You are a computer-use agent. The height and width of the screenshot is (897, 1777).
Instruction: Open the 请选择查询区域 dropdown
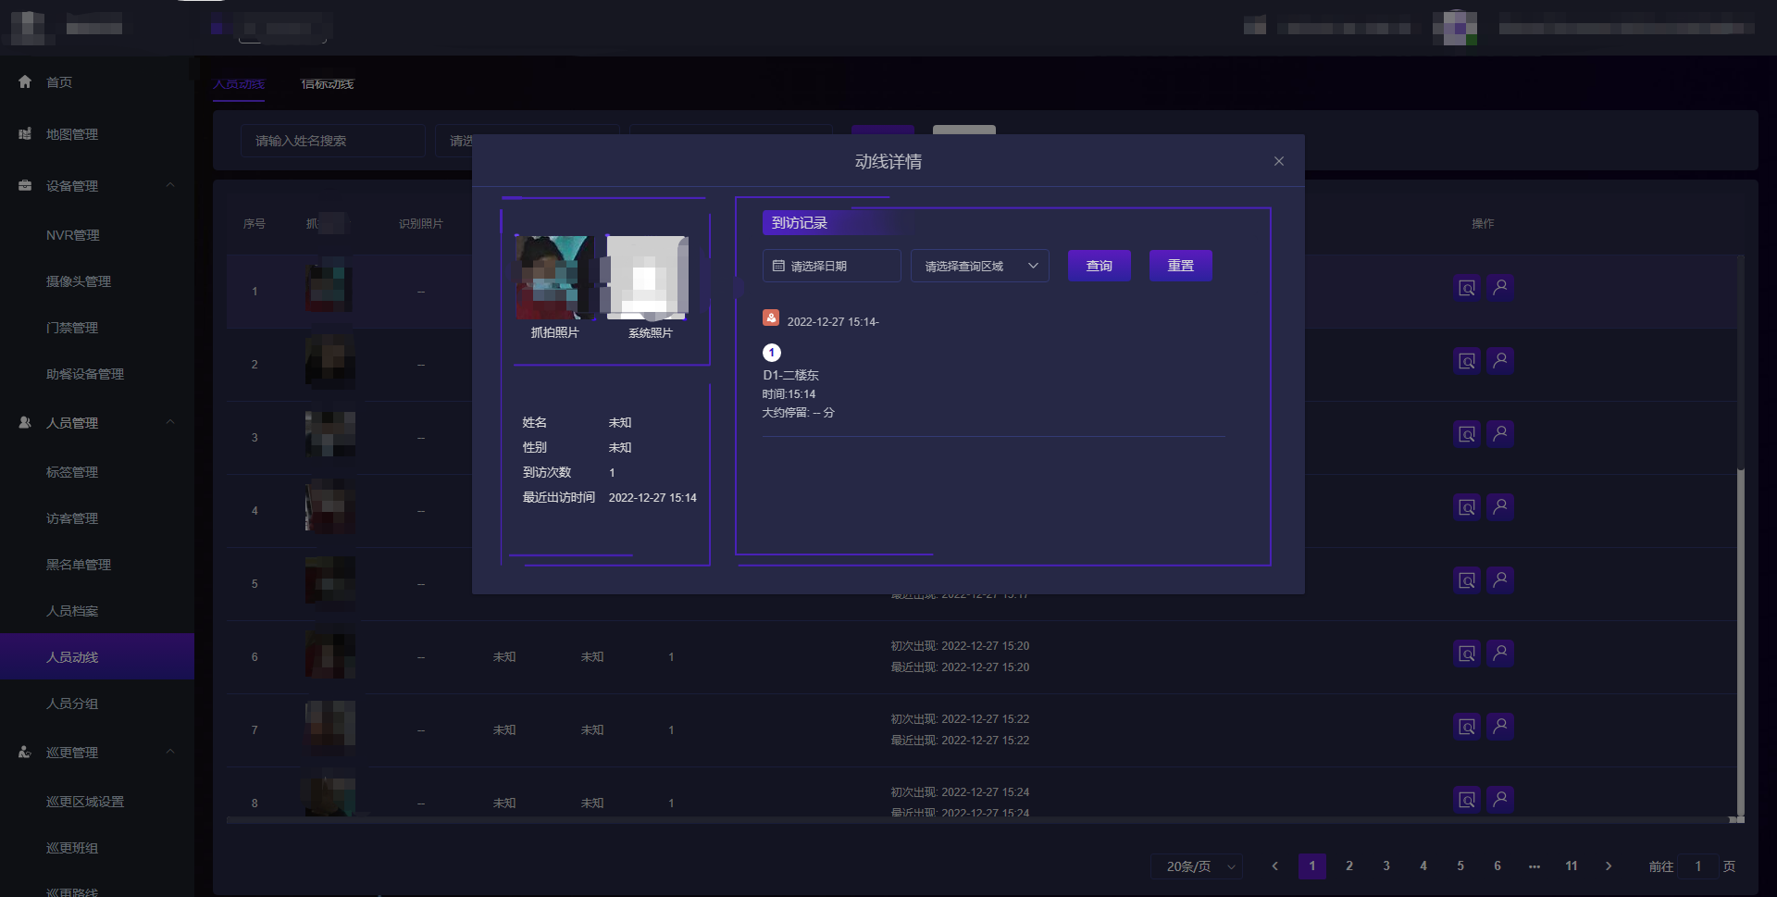[979, 266]
